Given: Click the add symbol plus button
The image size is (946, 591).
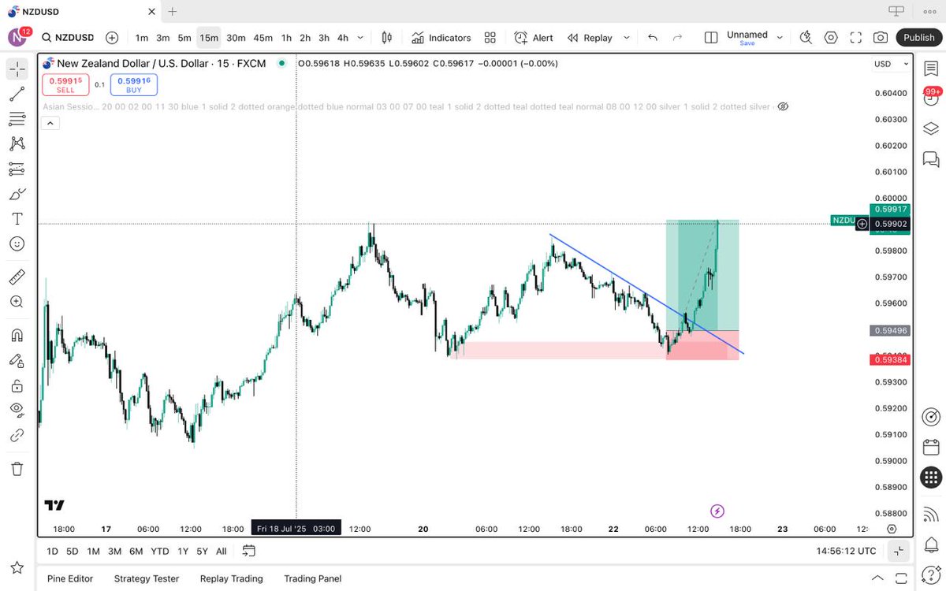Looking at the screenshot, I should 112,38.
